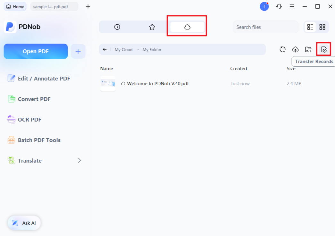Open the user account avatar
The width and height of the screenshot is (335, 236).
[264, 7]
